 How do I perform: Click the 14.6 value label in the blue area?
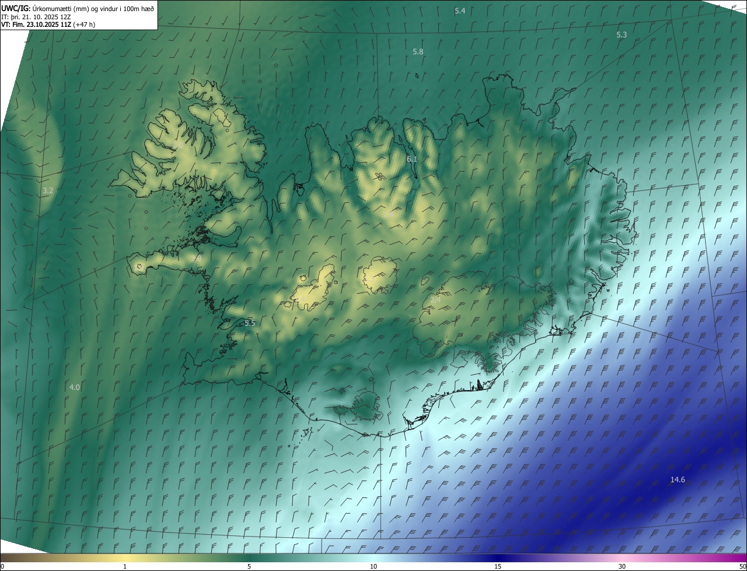[678, 480]
